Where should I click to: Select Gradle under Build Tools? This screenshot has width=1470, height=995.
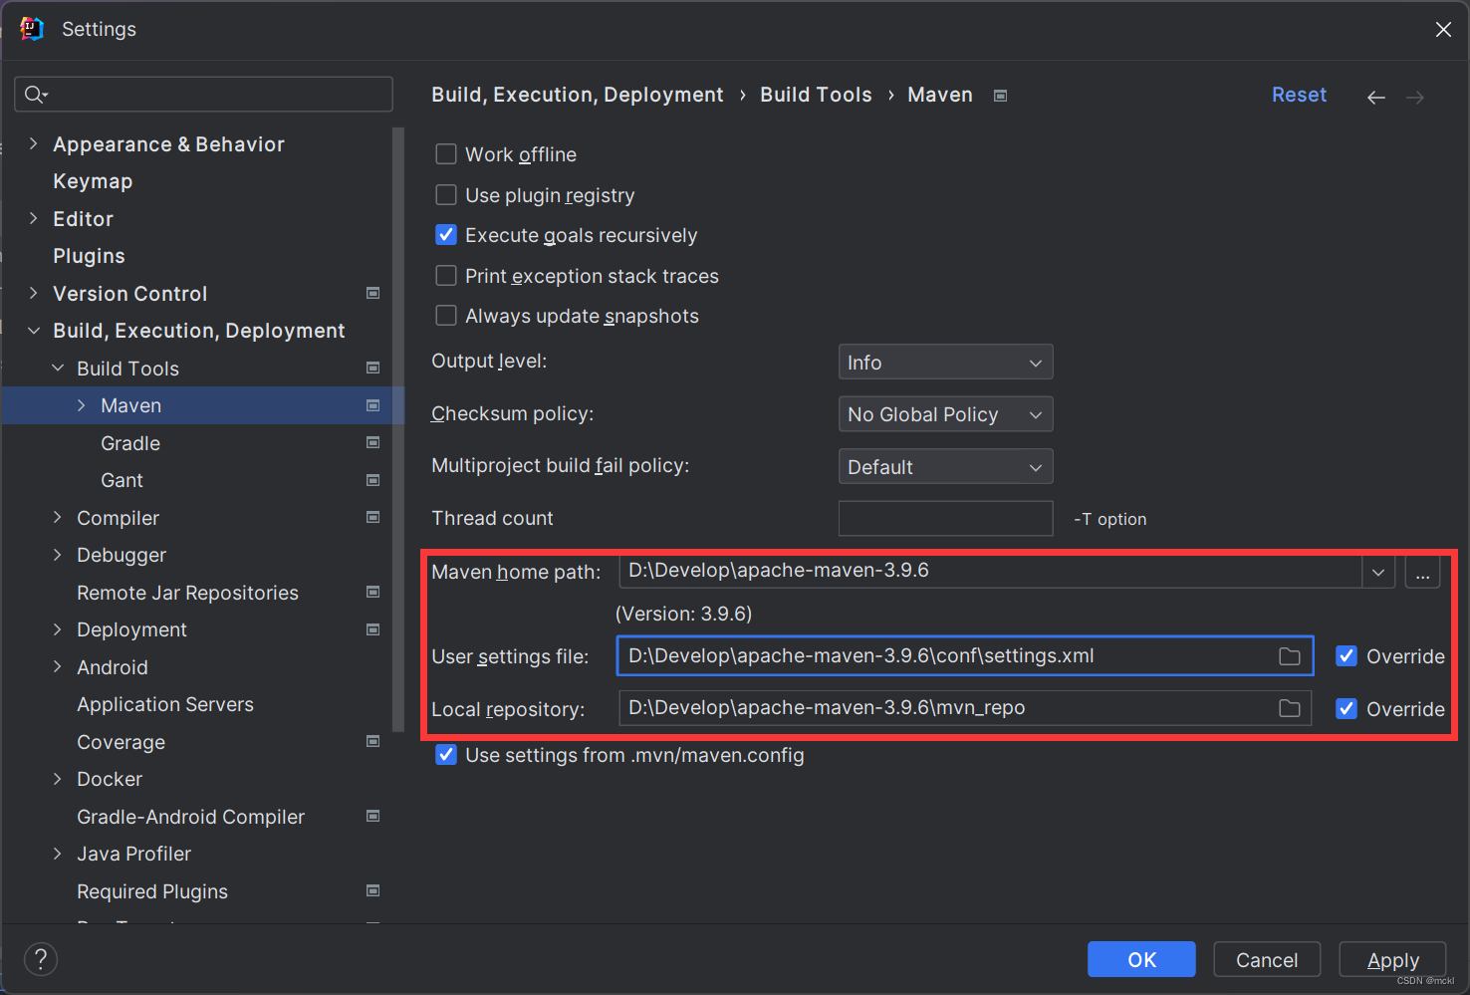point(130,443)
